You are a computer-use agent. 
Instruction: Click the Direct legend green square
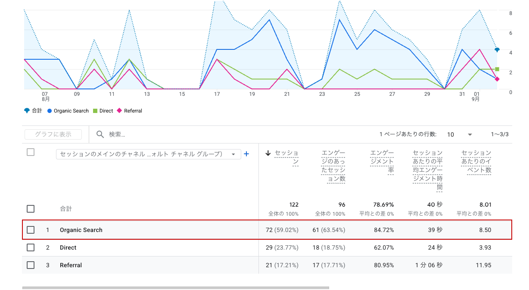coord(96,111)
